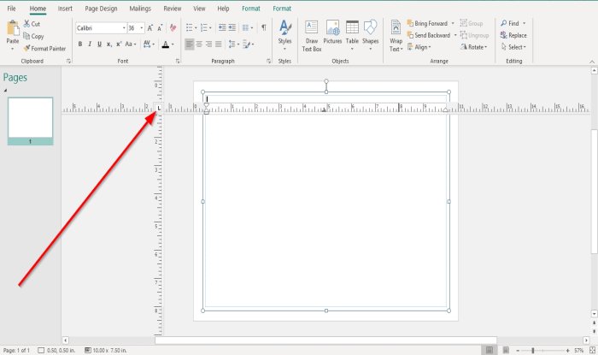The image size is (598, 355).
Task: Open the File menu
Action: [11, 9]
